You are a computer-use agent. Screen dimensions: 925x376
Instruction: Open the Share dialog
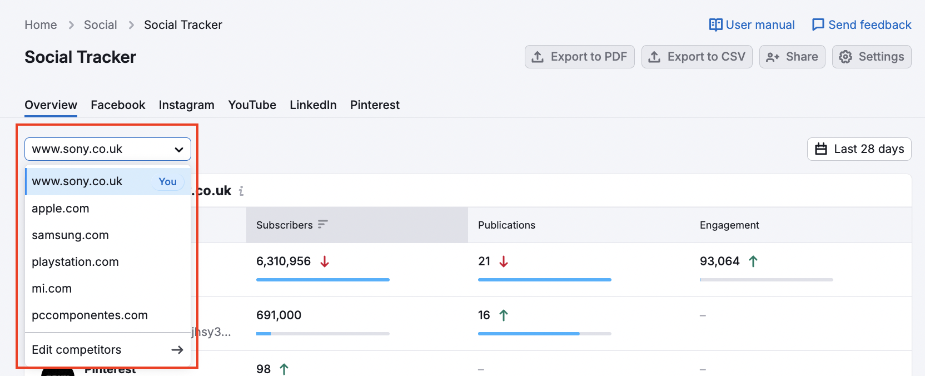(792, 57)
